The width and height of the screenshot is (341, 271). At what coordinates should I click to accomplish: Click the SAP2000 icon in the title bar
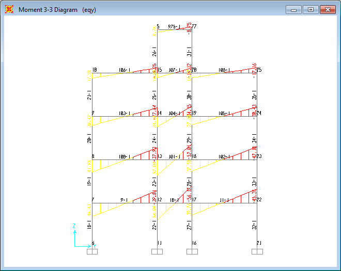[x=9, y=9]
